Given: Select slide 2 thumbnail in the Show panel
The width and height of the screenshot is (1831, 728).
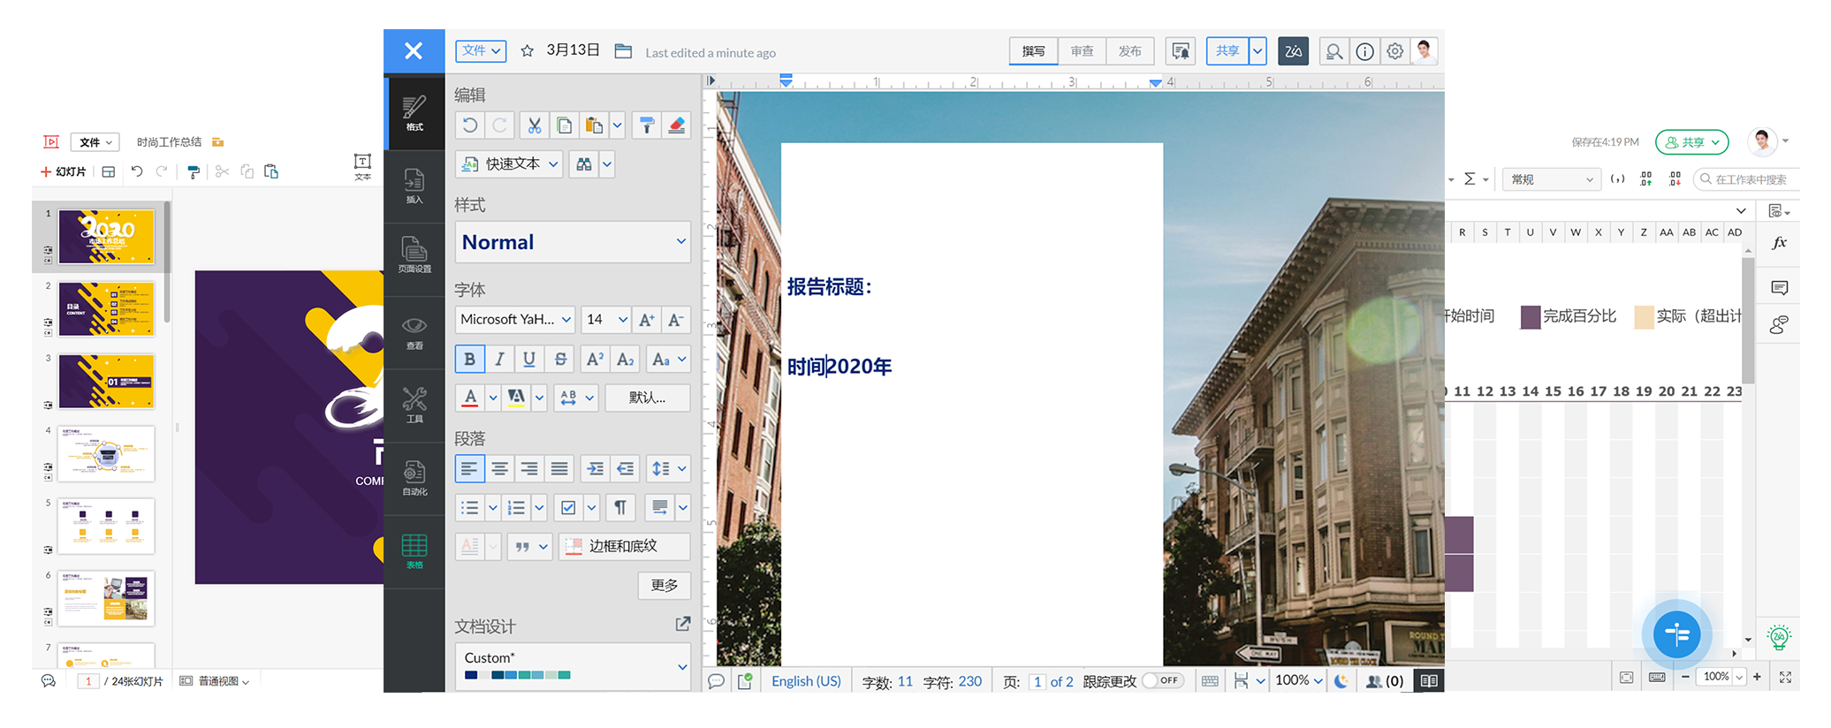Looking at the screenshot, I should [x=107, y=309].
